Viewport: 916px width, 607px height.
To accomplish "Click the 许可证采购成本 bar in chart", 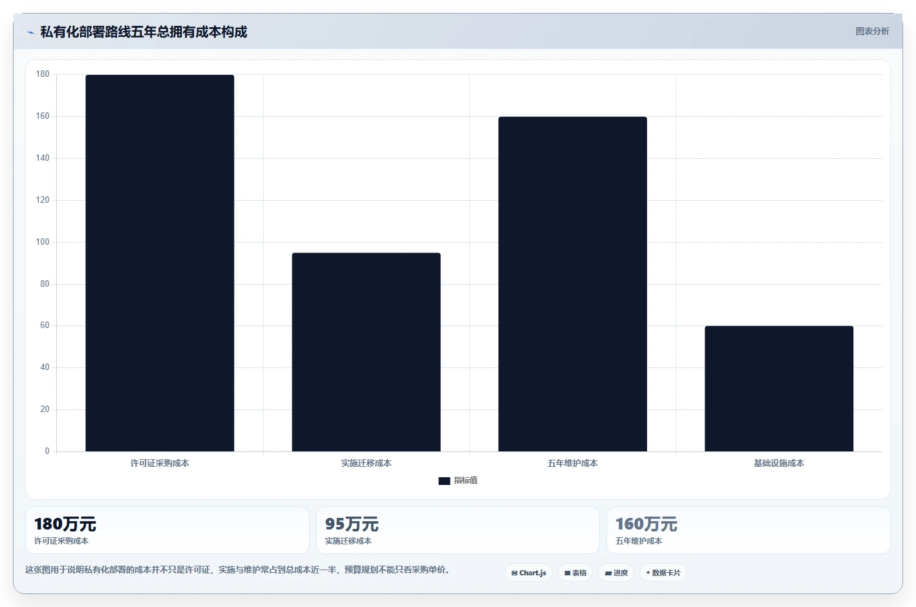I will pos(160,263).
